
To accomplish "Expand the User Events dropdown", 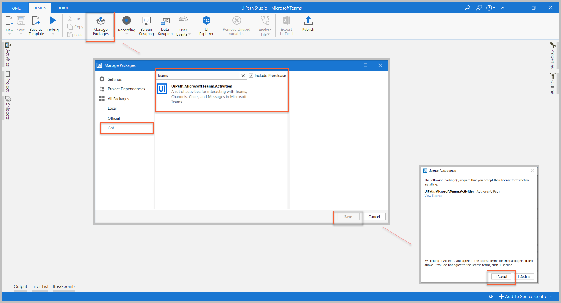I will (x=190, y=34).
